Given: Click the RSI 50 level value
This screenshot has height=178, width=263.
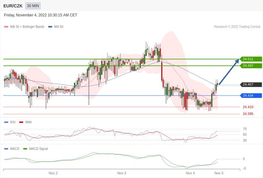Looking at the screenshot, I should point(245,134).
